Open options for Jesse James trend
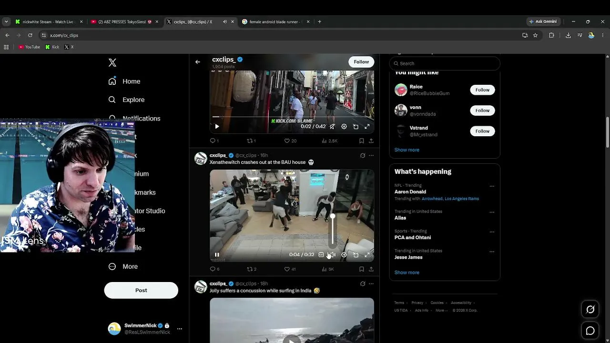 [492, 252]
